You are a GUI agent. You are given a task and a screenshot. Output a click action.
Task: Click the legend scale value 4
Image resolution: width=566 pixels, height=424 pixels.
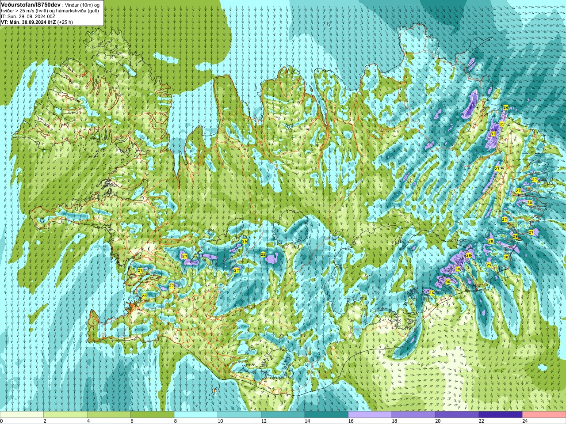[88, 421]
